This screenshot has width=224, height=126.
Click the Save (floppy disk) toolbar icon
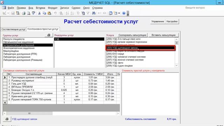click(x=13, y=13)
